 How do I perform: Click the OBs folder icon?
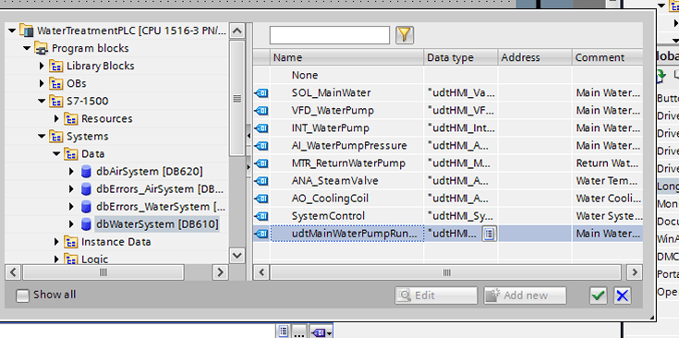click(55, 83)
